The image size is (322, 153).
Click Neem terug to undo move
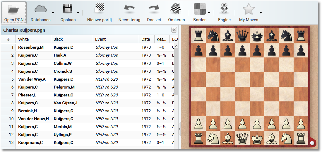tap(129, 9)
